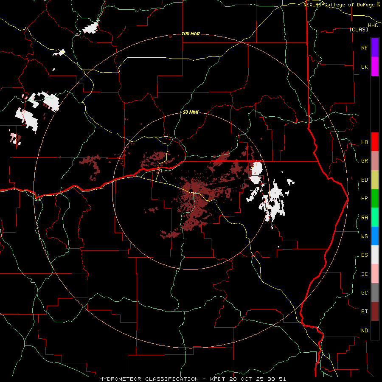Click the RF purple legend swatch
This screenshot has height=382, width=382.
tap(375, 48)
